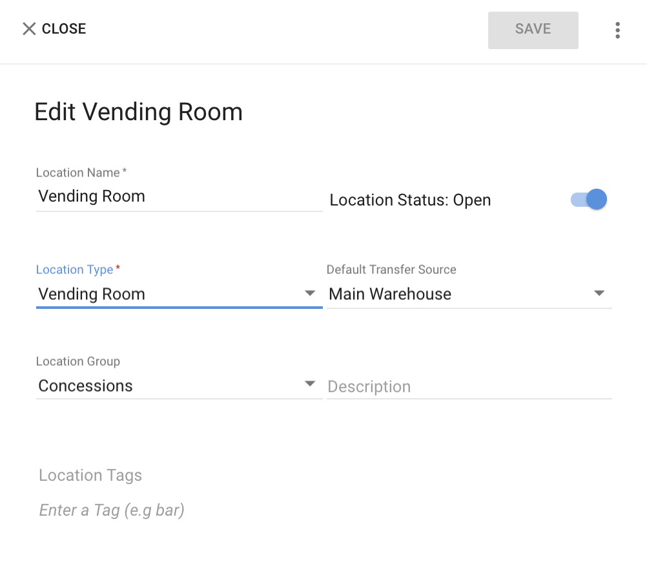Toggle the Location Status switch
647x579 pixels.
(x=589, y=200)
